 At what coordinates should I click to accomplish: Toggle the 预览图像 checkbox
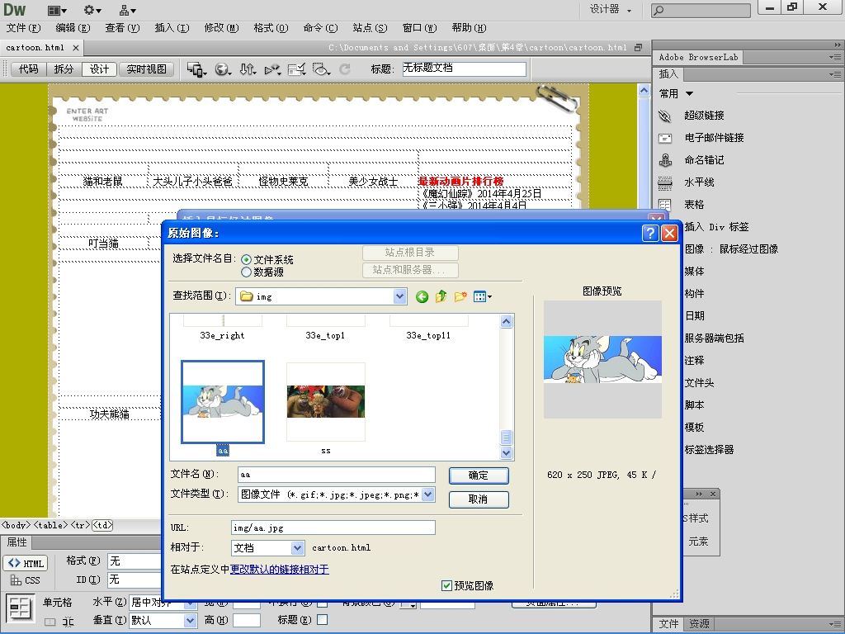pos(446,585)
